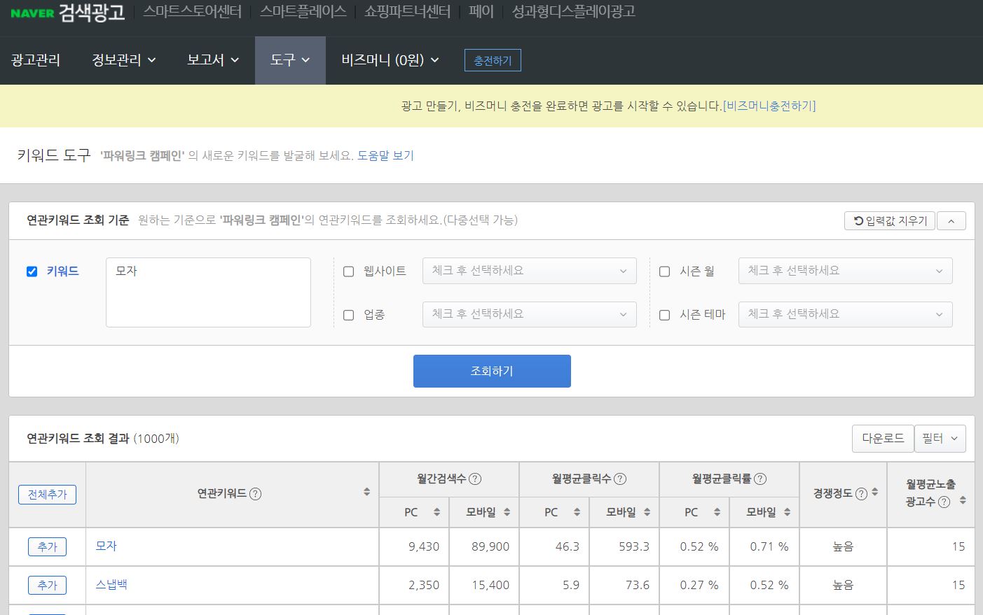Open 페이 link in top bar
983x615 pixels.
click(481, 12)
